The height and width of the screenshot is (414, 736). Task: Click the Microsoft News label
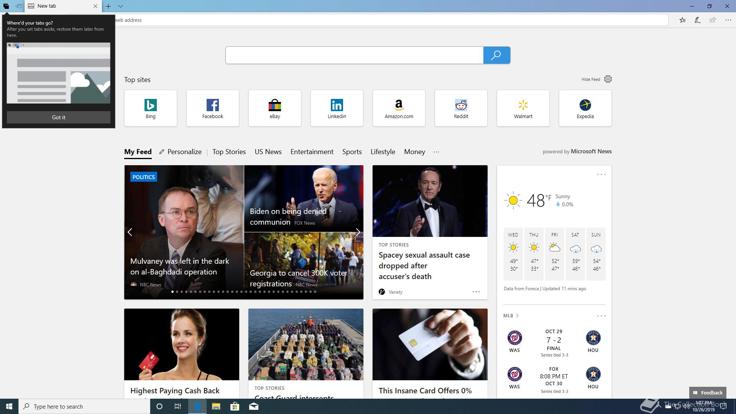pyautogui.click(x=591, y=151)
